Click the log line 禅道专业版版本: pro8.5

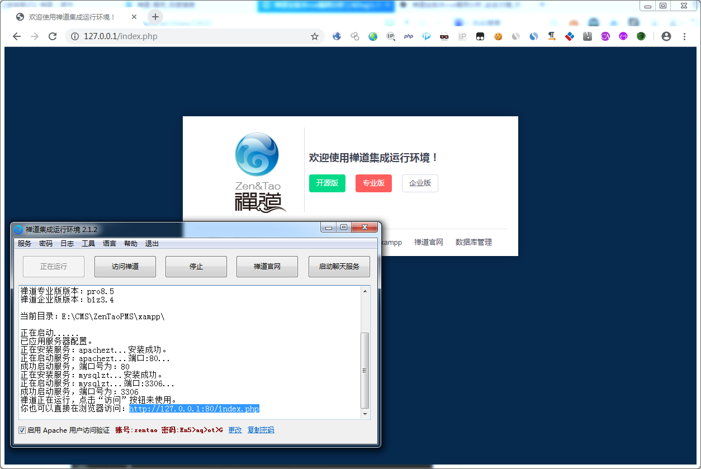point(67,291)
